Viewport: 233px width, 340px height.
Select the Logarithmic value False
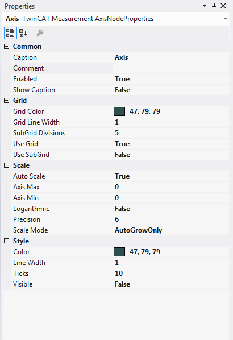(x=171, y=209)
